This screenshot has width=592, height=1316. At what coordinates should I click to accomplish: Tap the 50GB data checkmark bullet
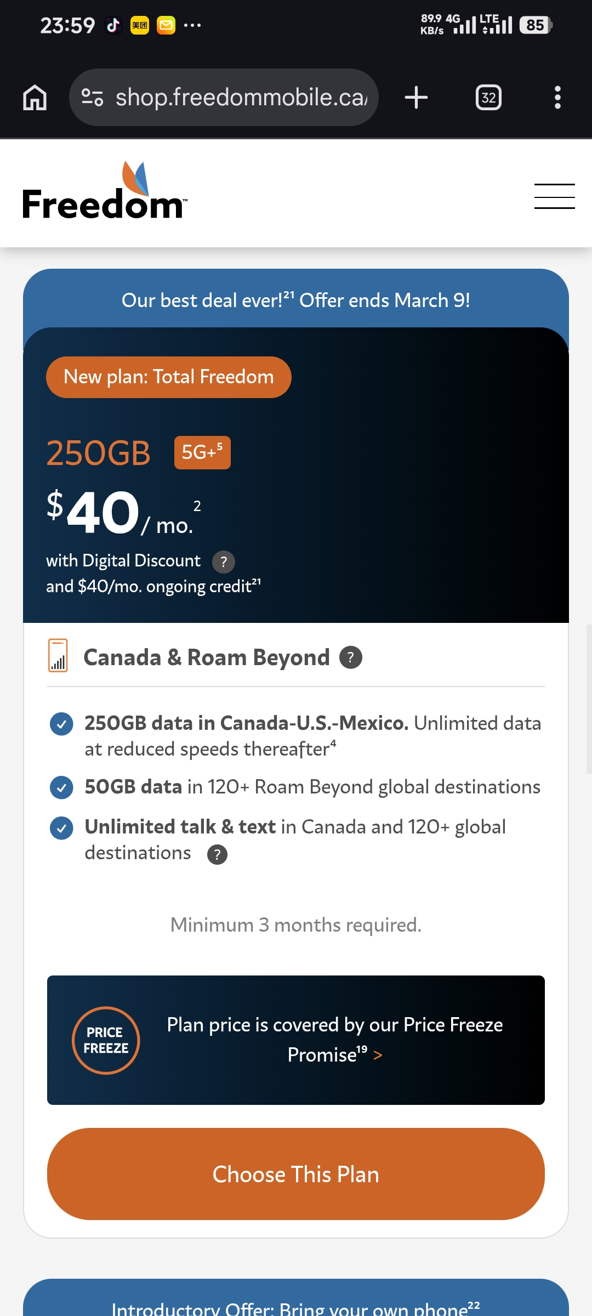pos(61,788)
